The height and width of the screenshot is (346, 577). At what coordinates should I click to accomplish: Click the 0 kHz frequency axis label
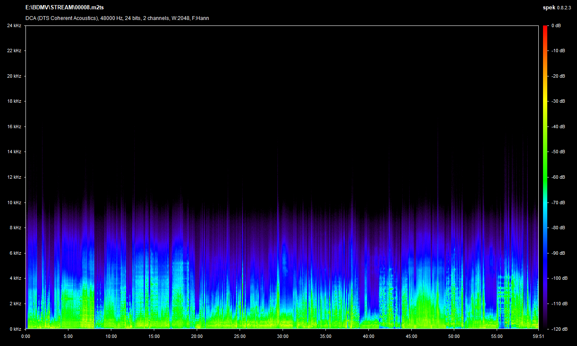(x=15, y=329)
